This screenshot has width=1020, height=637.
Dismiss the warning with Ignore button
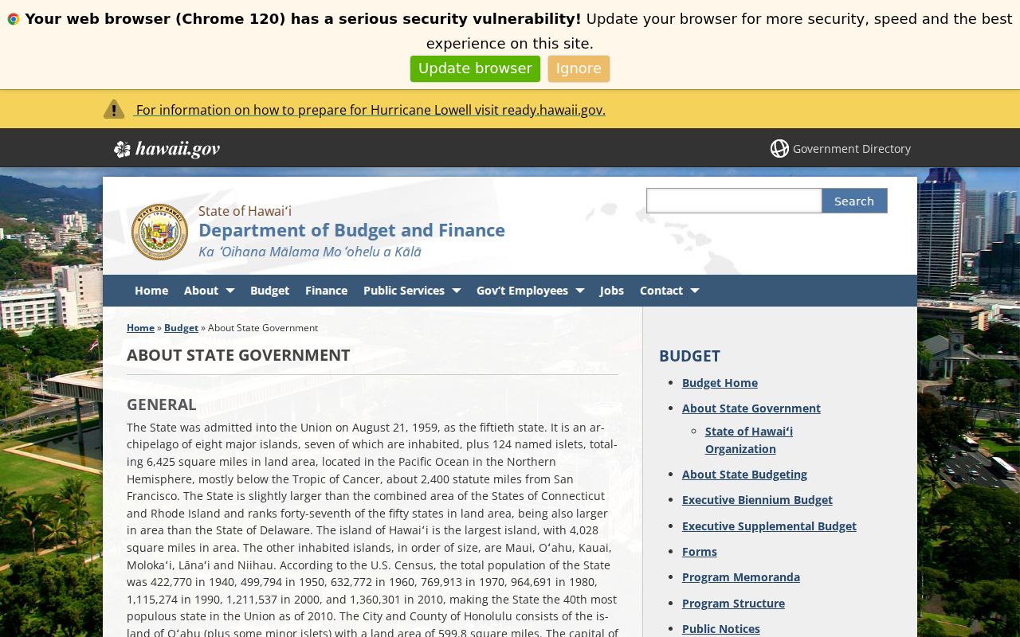[579, 68]
